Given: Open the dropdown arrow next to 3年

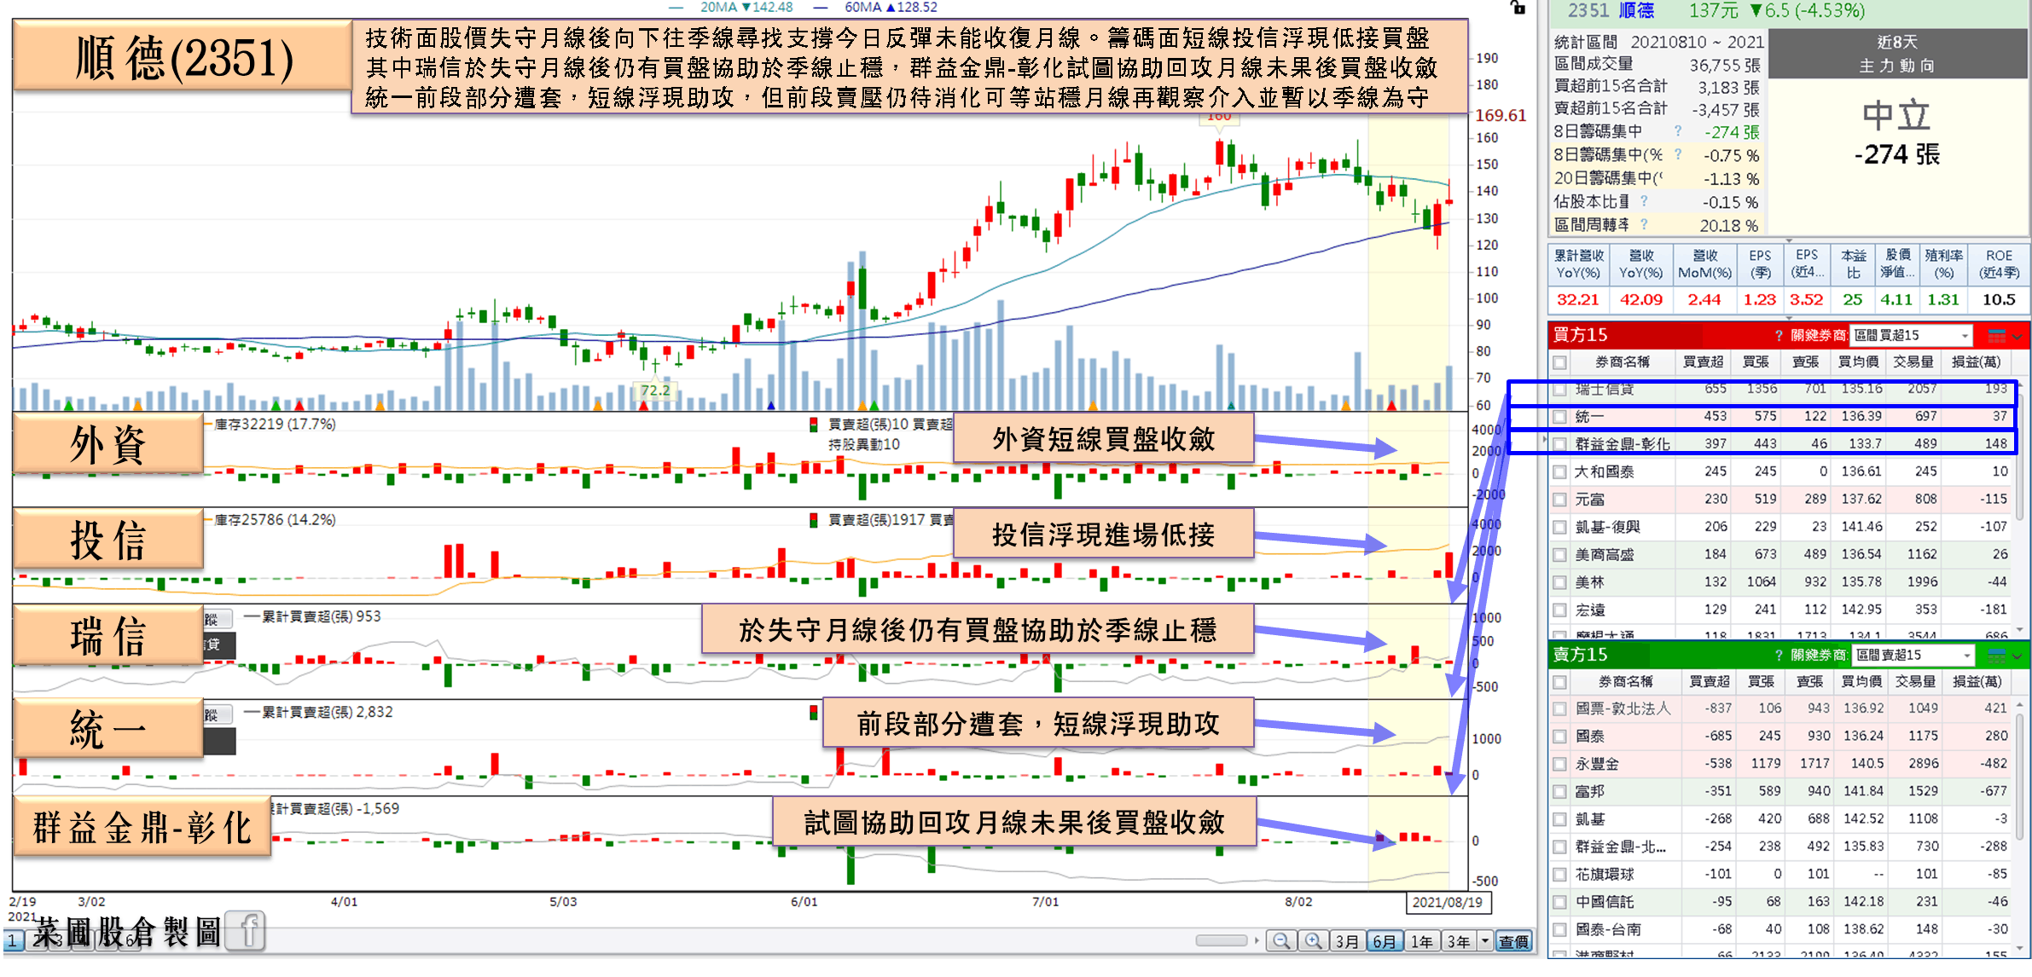Looking at the screenshot, I should click(1485, 941).
